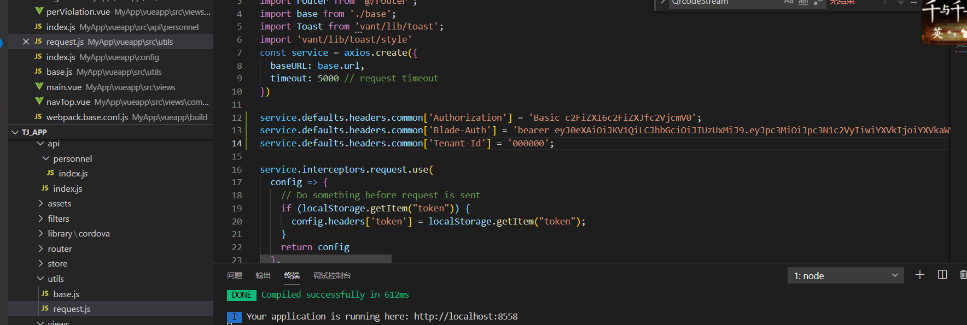Kill the terminal with the trash icon

pos(963,275)
